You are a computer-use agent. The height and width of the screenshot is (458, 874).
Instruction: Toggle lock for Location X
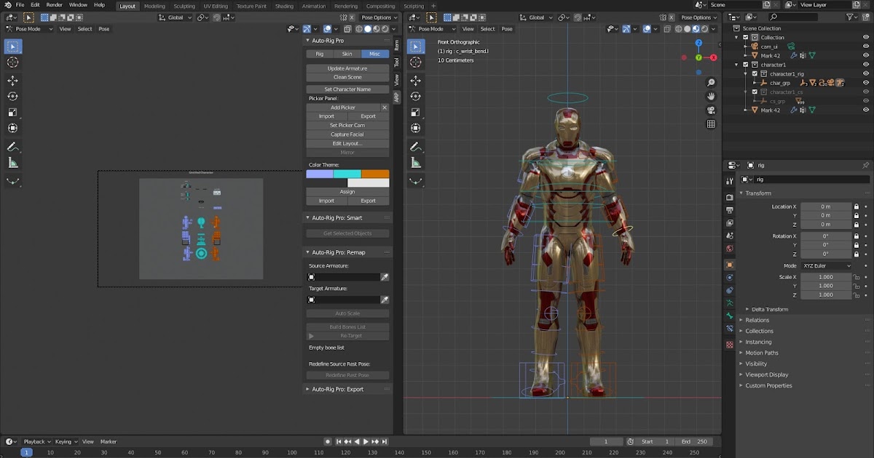click(x=857, y=207)
